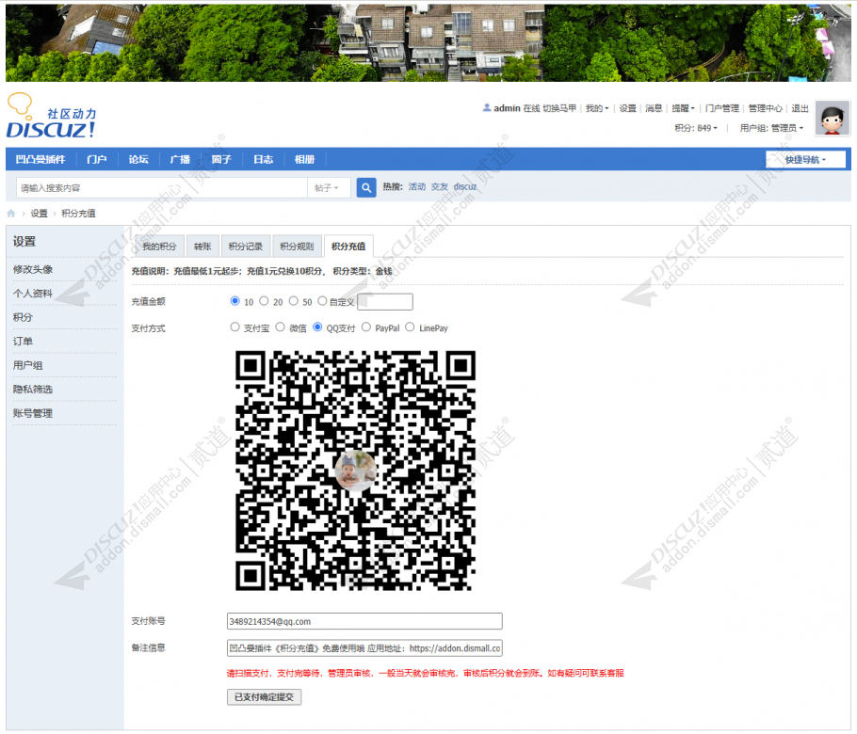Select the 自定义 custom amount option
Image resolution: width=857 pixels, height=734 pixels.
322,301
